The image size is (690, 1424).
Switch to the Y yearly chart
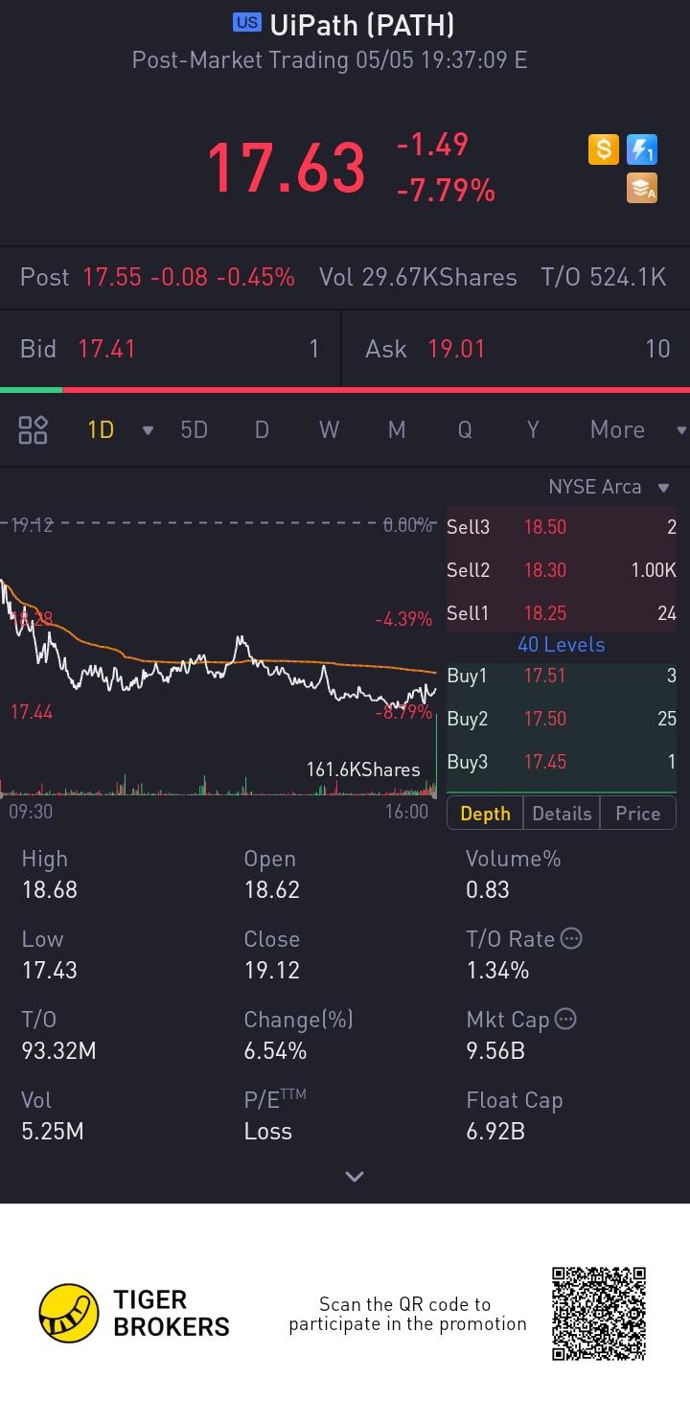click(533, 429)
